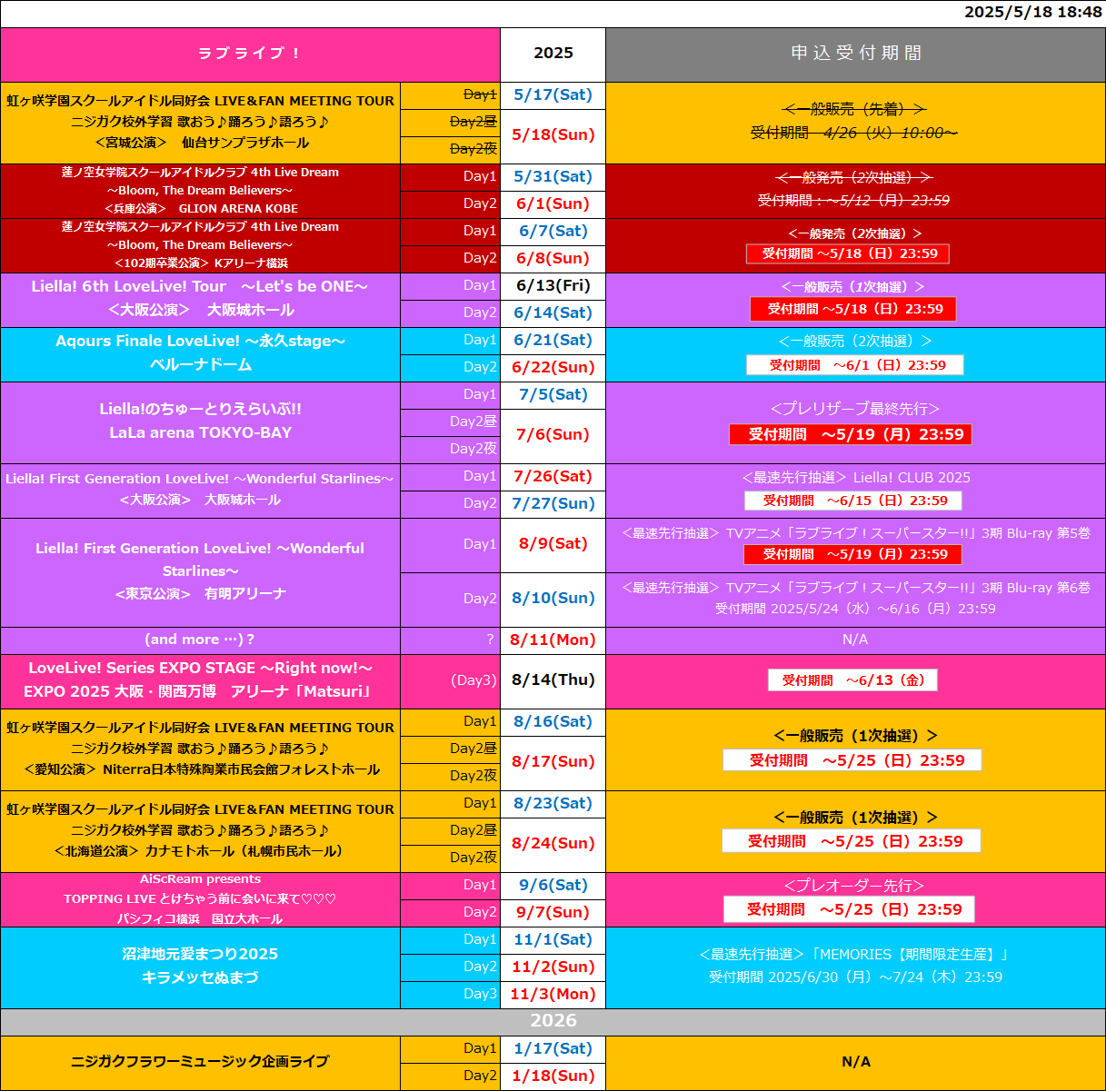Viewport: 1106px width, 1091px height.
Task: Select the date 8/24(Sun)
Action: [x=553, y=845]
